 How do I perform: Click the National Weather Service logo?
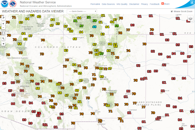(x=13, y=4)
